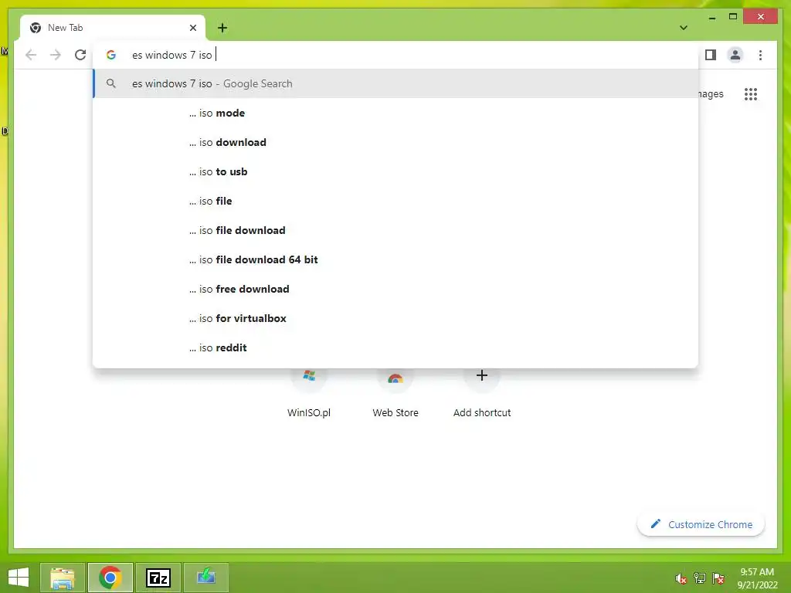The height and width of the screenshot is (593, 791).
Task: Click the Google G search icon
Action: tap(111, 55)
